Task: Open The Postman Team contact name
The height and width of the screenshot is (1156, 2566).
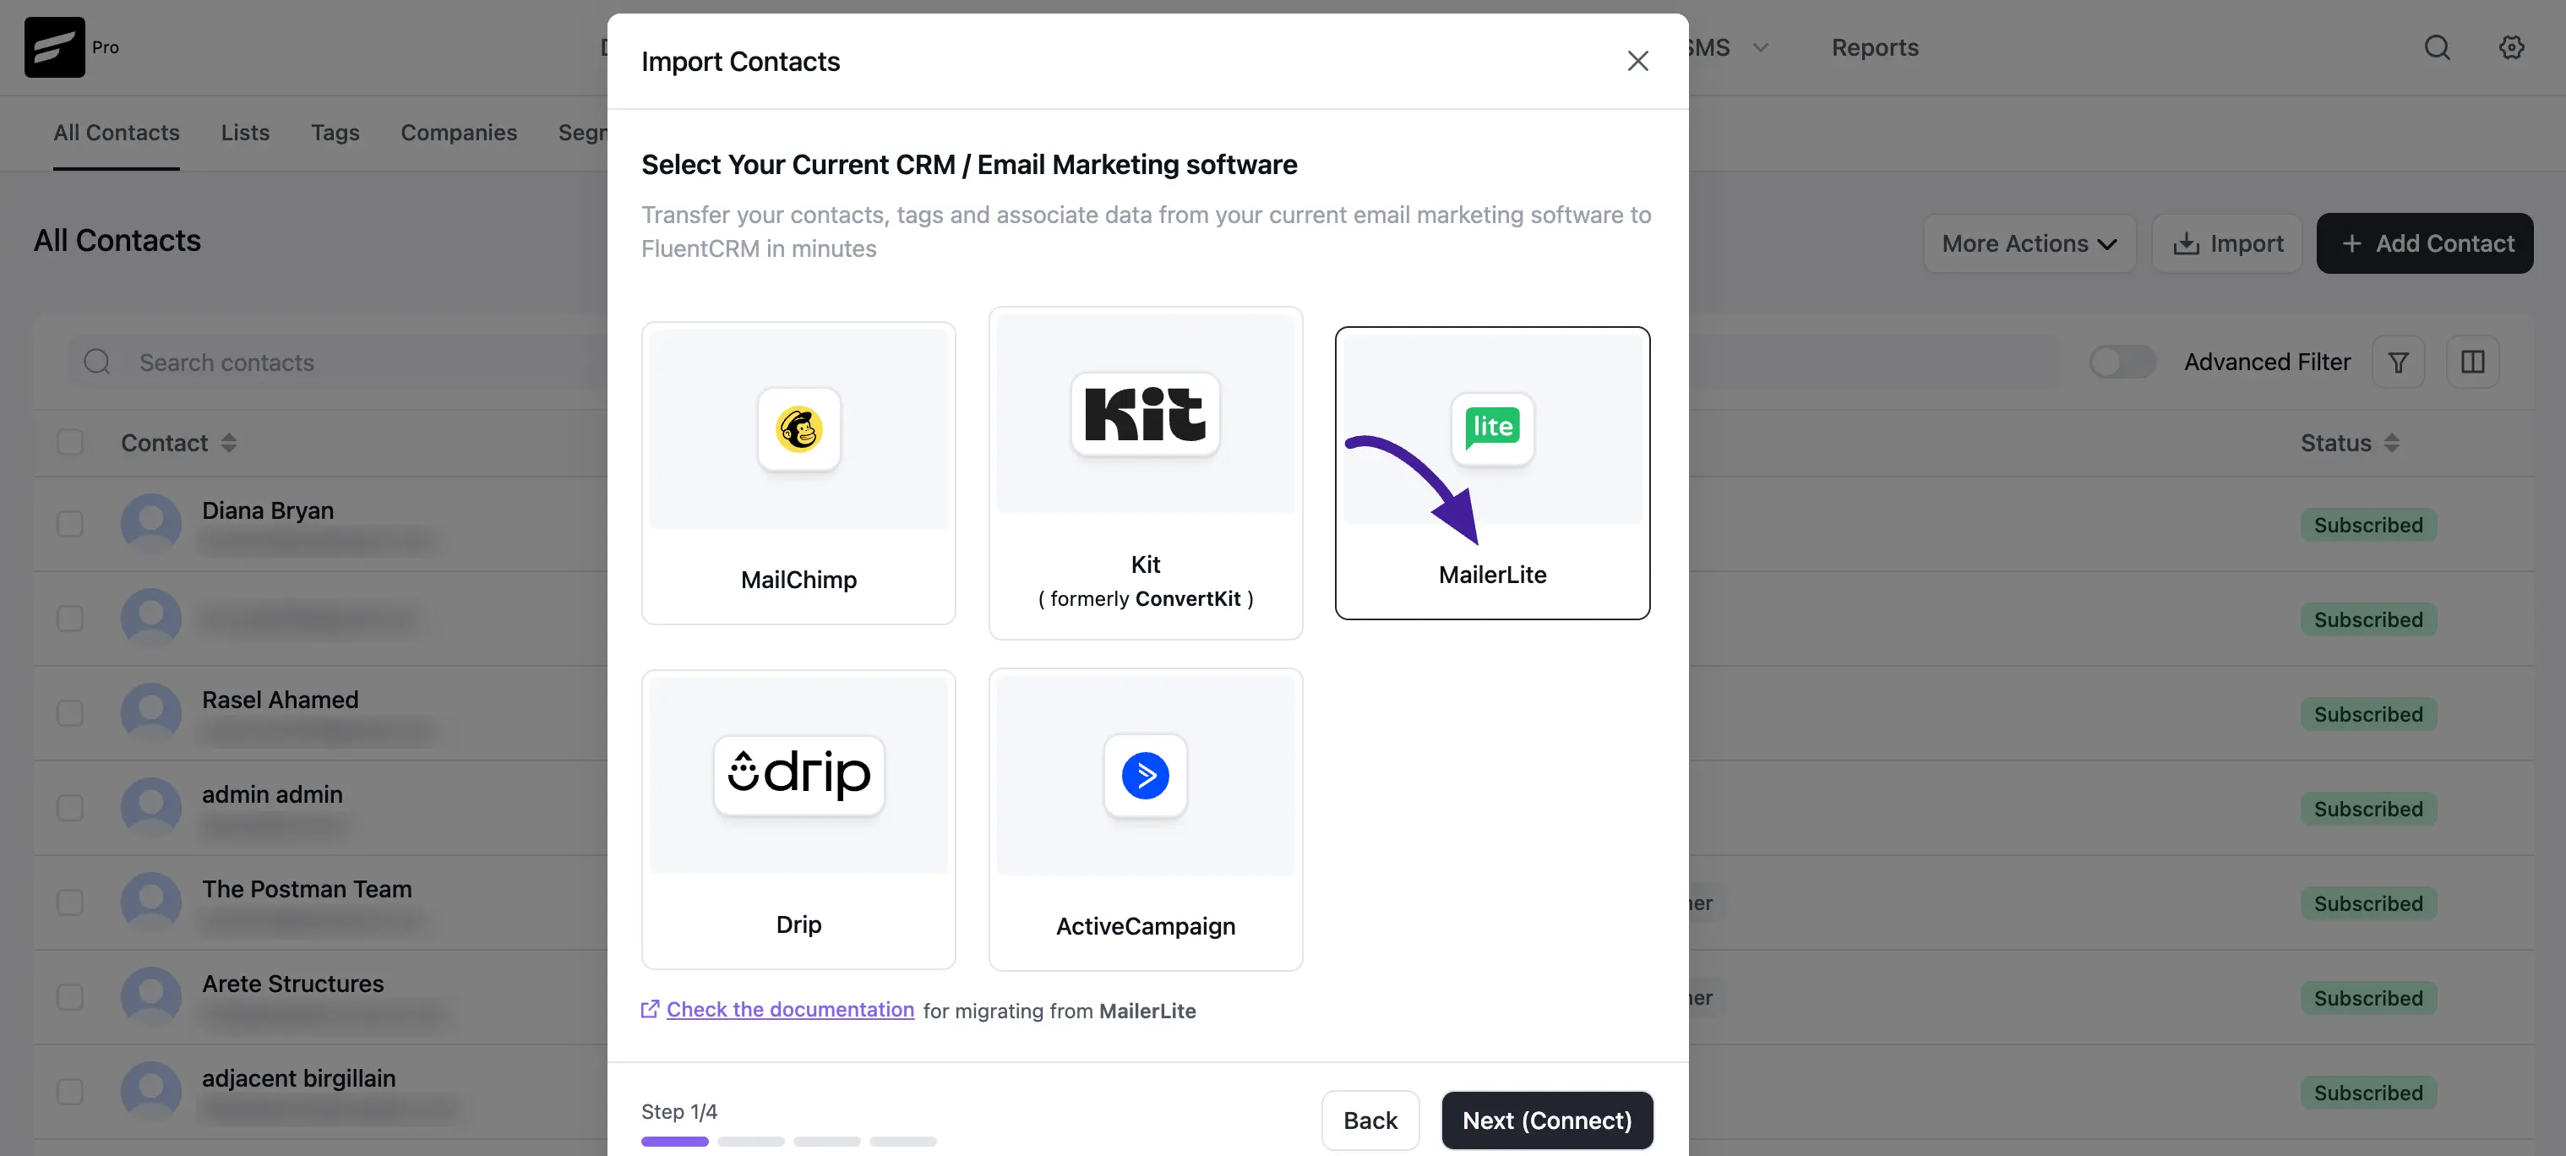Action: tap(307, 889)
